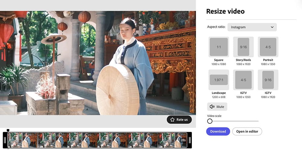The width and height of the screenshot is (302, 152).
Task: Click the Video scale slider handle
Action: pyautogui.click(x=210, y=121)
